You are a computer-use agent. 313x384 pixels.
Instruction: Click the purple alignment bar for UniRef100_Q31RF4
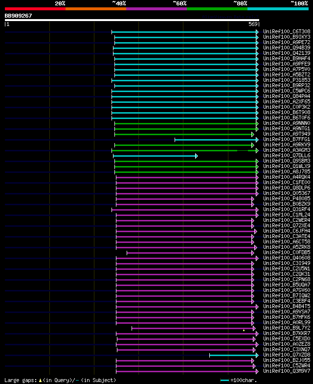point(184,210)
